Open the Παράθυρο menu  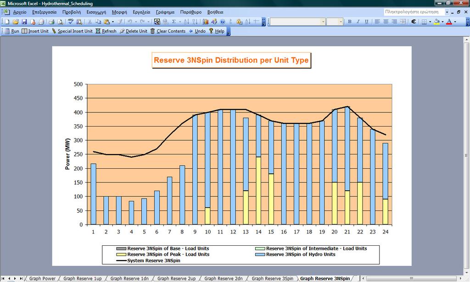(x=190, y=12)
